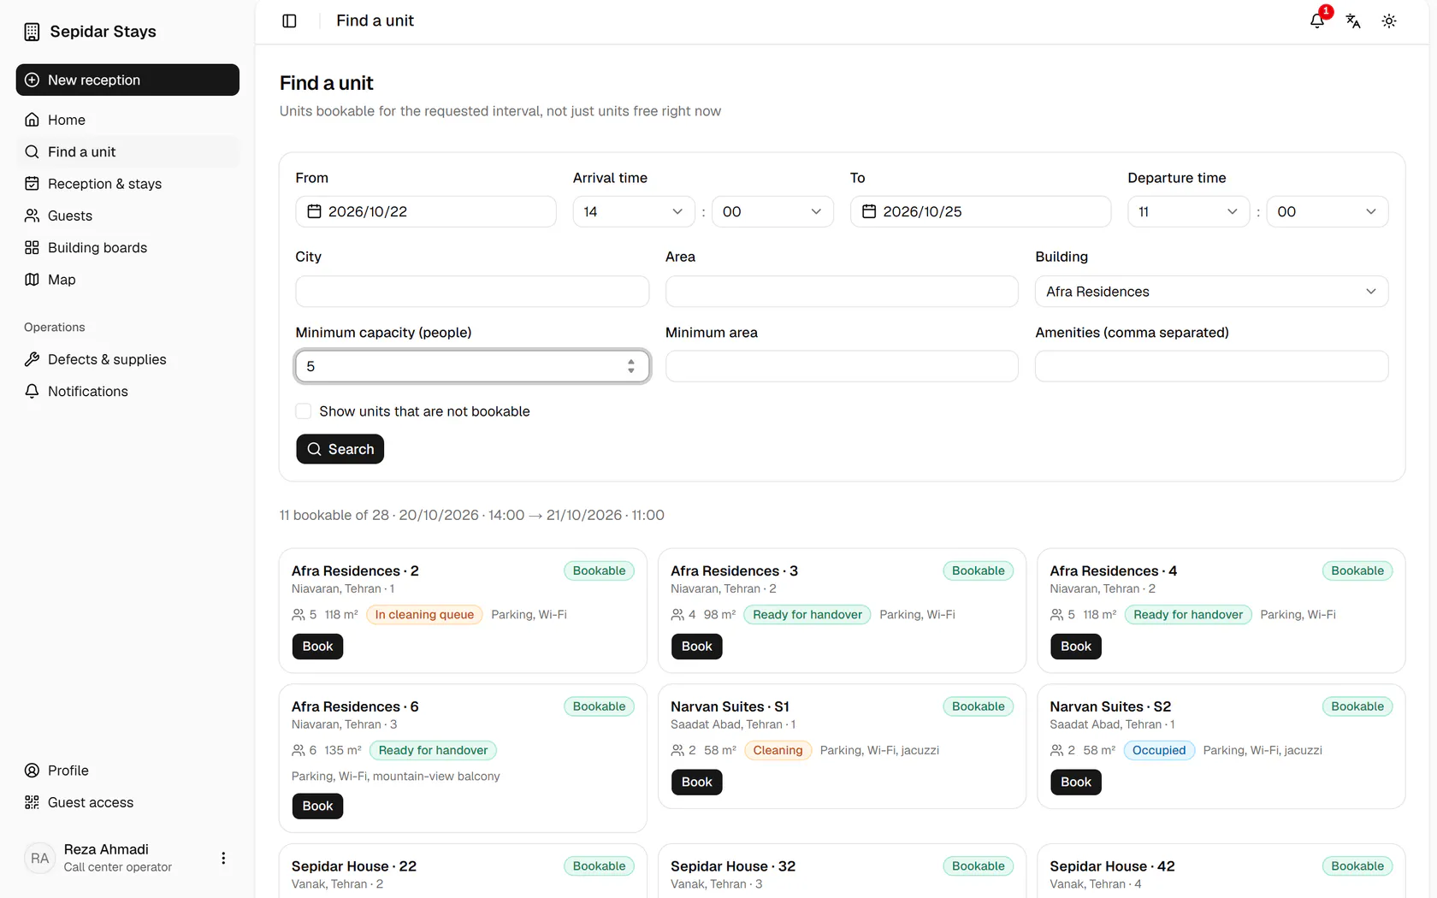Click the RA avatar

click(x=40, y=858)
